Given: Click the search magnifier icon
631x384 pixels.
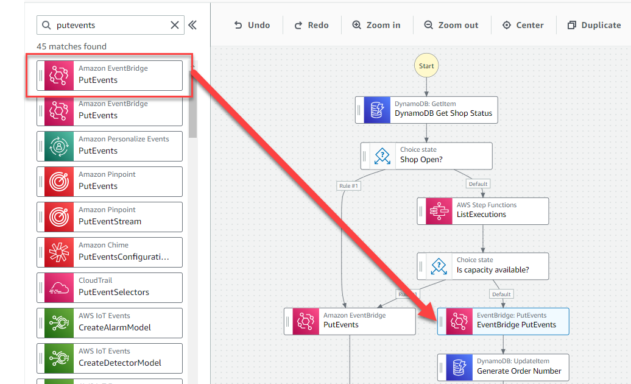Looking at the screenshot, I should click(x=46, y=25).
